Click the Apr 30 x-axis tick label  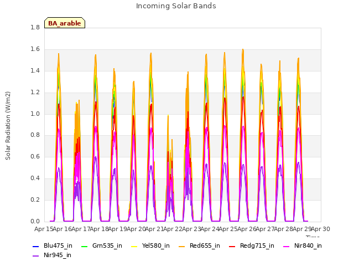point(321,229)
